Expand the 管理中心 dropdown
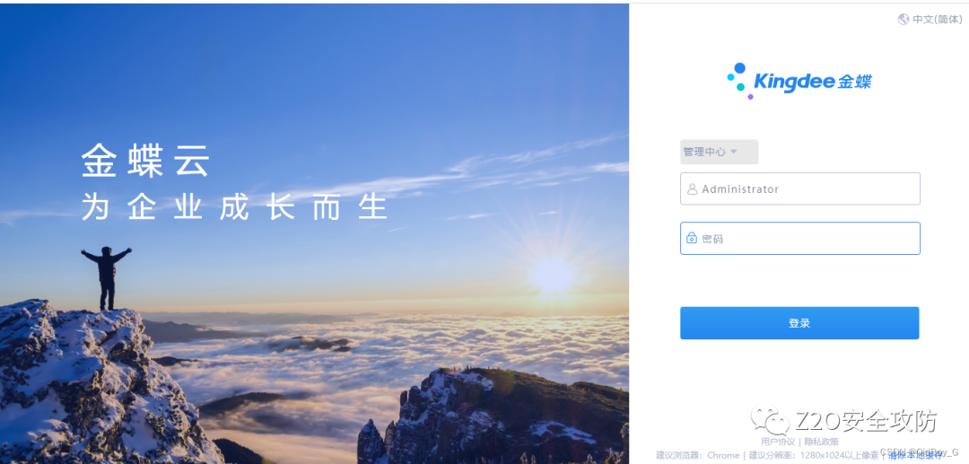 [x=719, y=152]
